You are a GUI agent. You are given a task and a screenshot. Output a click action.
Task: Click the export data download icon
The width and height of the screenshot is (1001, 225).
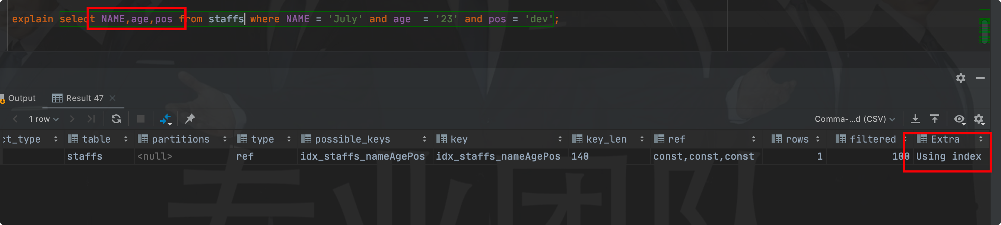pyautogui.click(x=915, y=119)
